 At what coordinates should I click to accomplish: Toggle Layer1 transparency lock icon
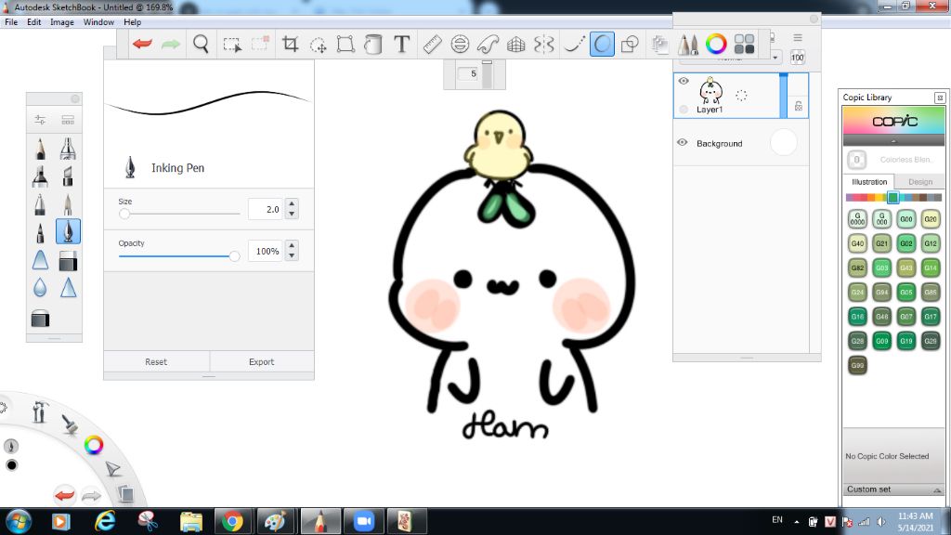point(798,106)
